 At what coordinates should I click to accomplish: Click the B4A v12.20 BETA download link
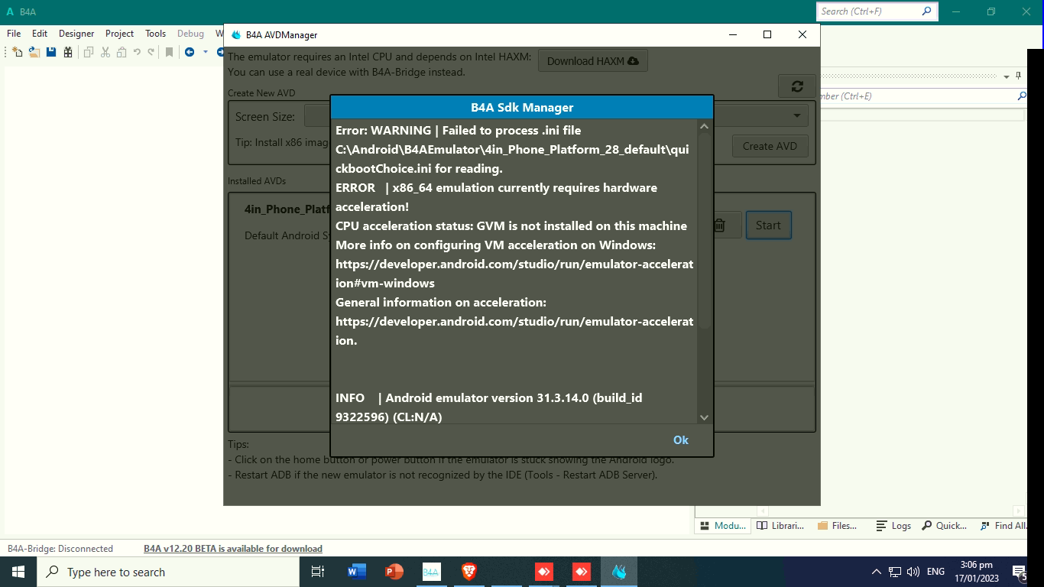coord(233,548)
